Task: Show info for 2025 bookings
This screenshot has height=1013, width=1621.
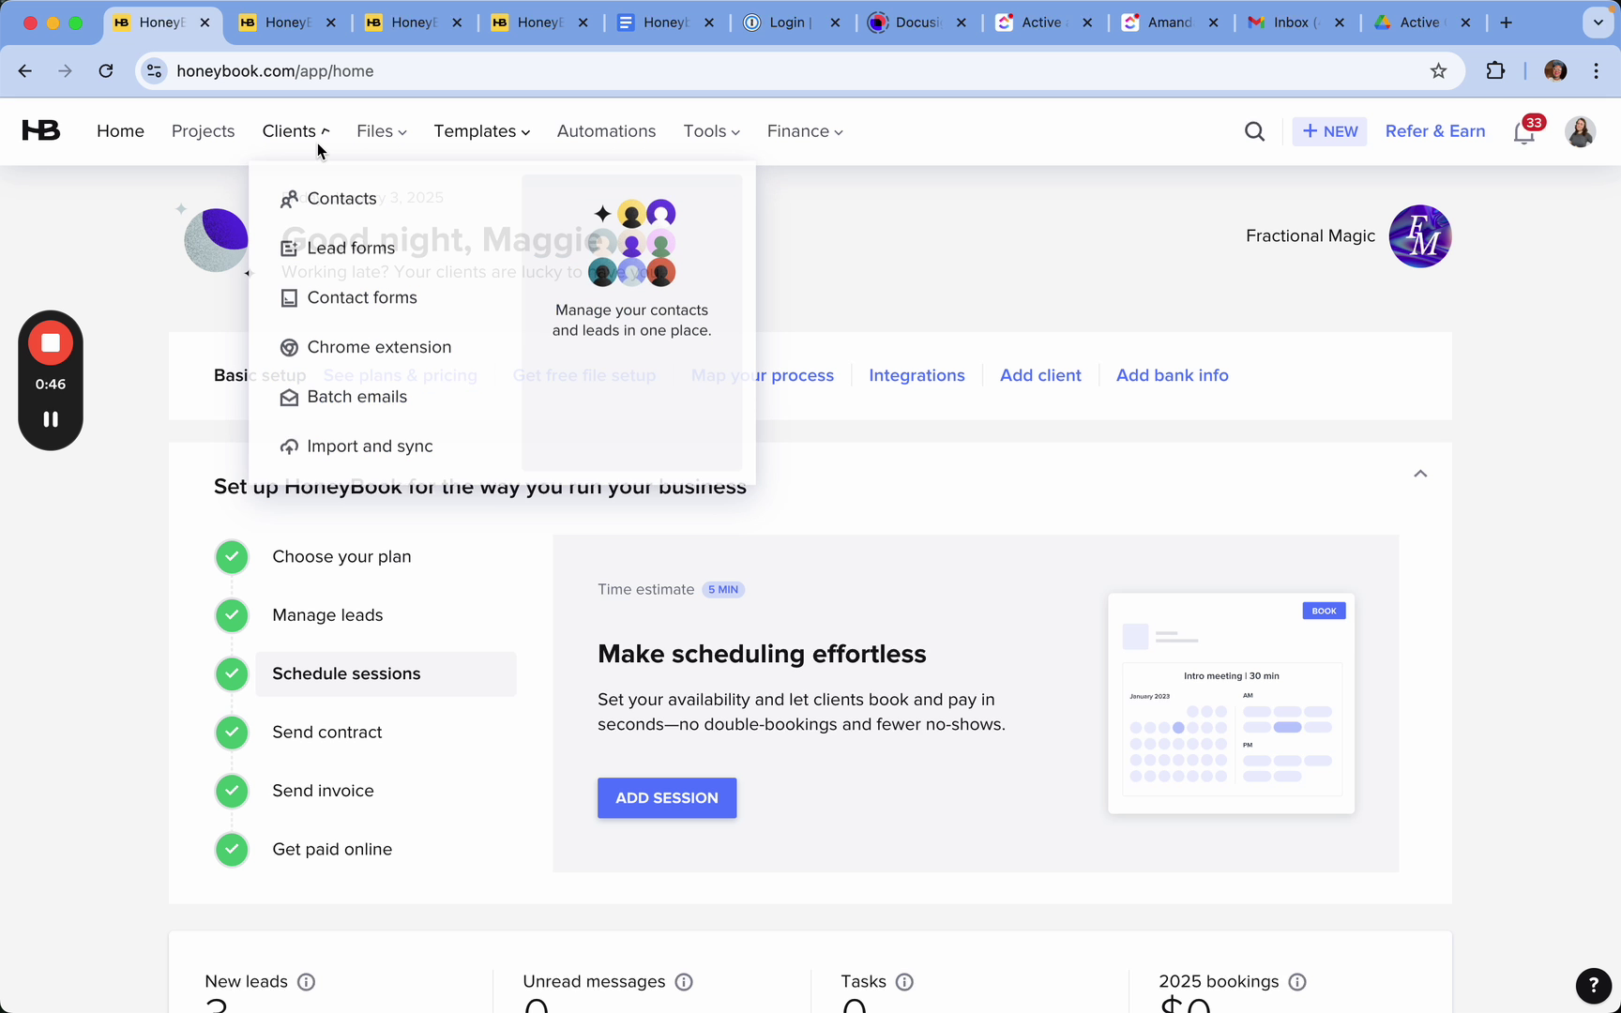Action: click(1297, 982)
